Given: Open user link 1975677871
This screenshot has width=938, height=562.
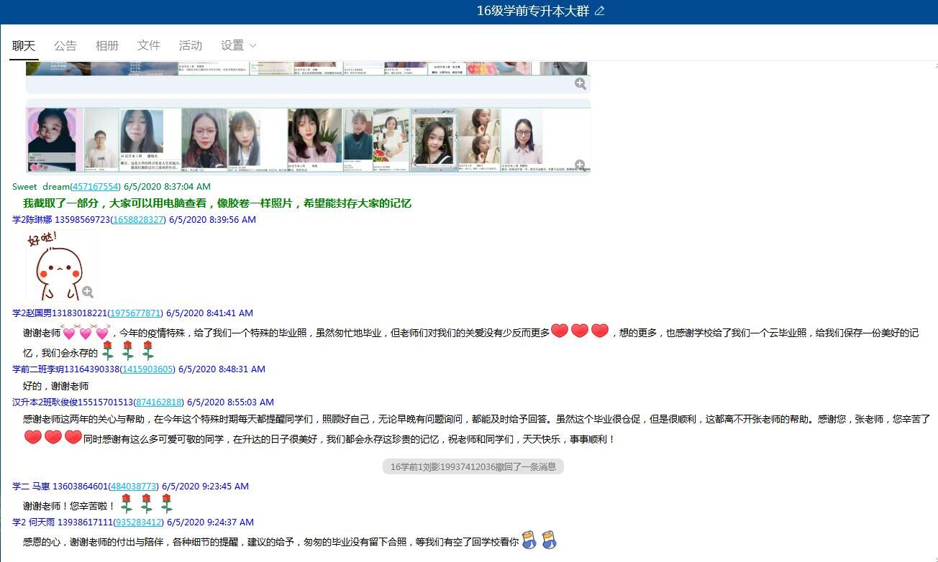Looking at the screenshot, I should pos(135,313).
